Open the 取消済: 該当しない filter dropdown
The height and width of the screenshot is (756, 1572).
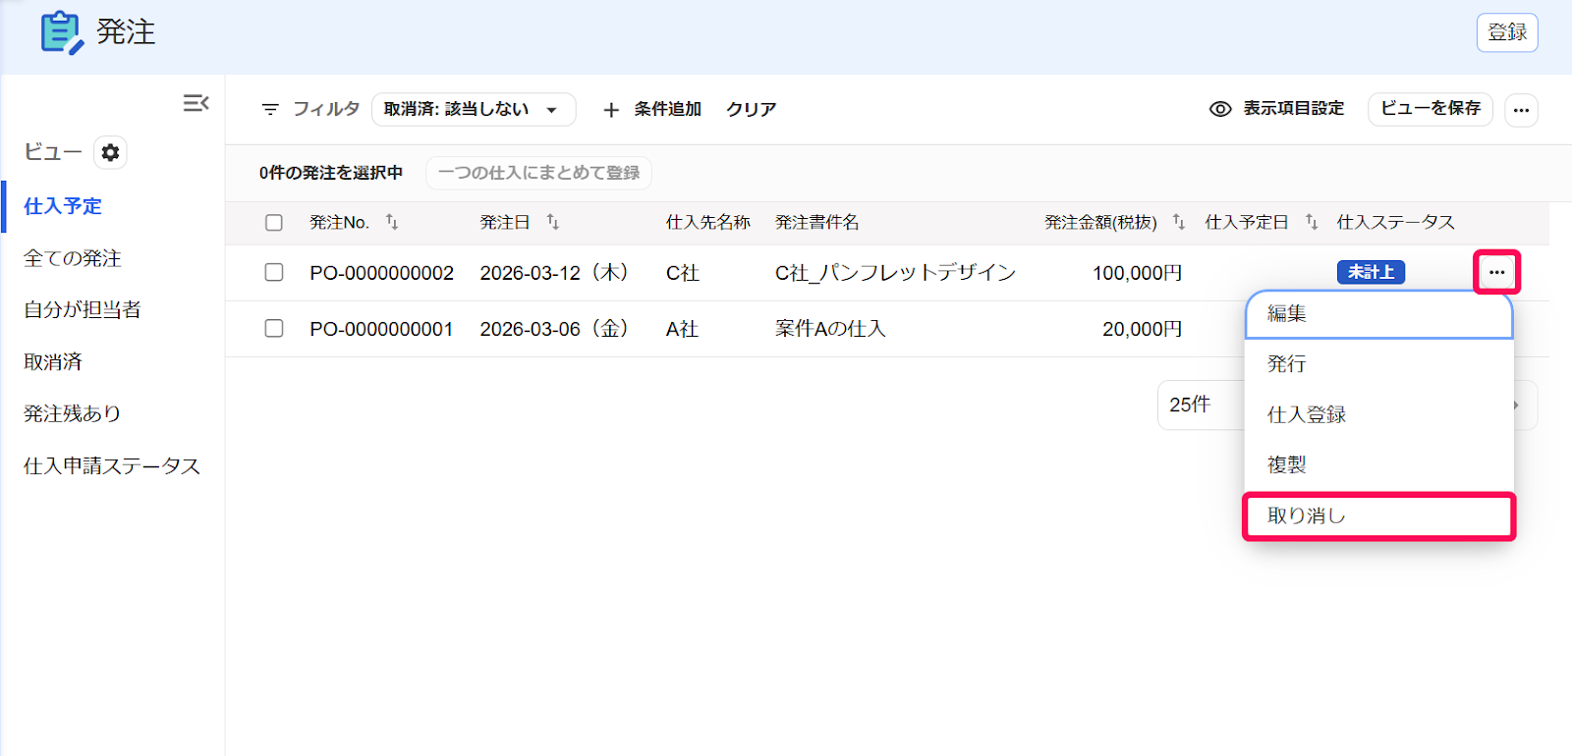[x=474, y=109]
